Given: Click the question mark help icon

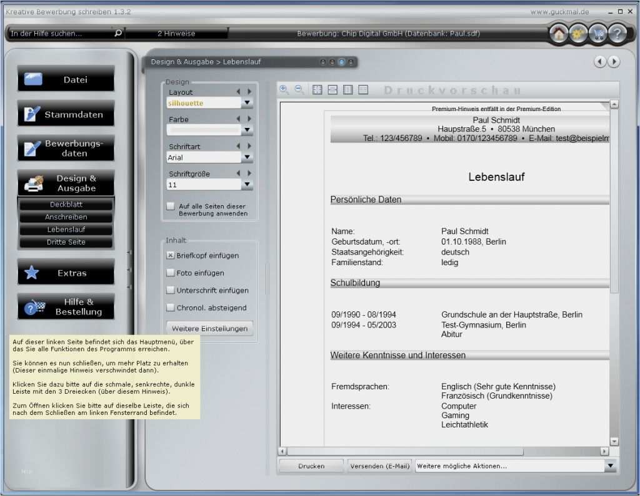Looking at the screenshot, I should pos(617,33).
